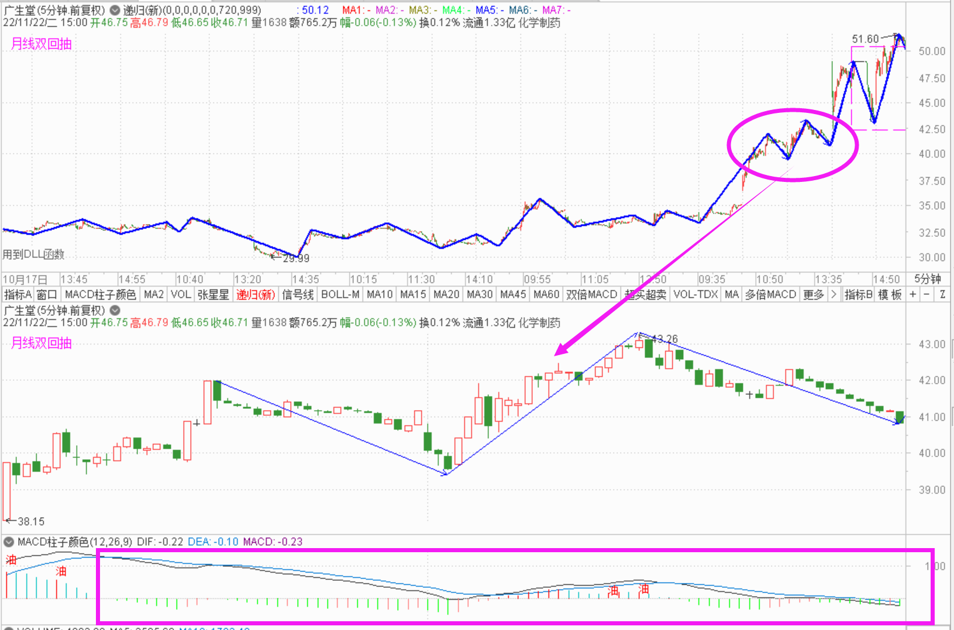
Task: Switch to 张星星 indicator tab
Action: [x=213, y=294]
